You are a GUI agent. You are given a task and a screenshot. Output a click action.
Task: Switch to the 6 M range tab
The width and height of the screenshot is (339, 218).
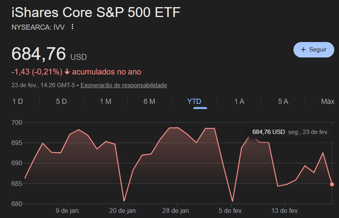pyautogui.click(x=149, y=101)
